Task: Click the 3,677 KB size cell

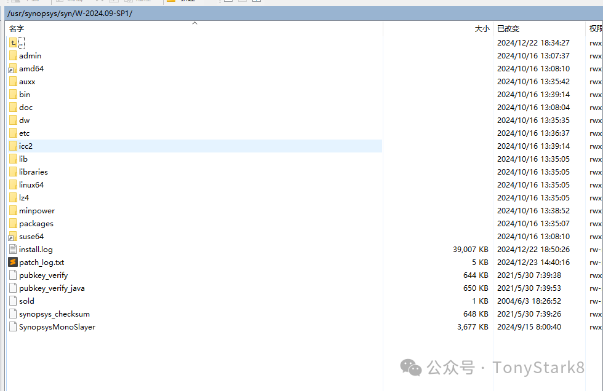Action: tap(473, 327)
